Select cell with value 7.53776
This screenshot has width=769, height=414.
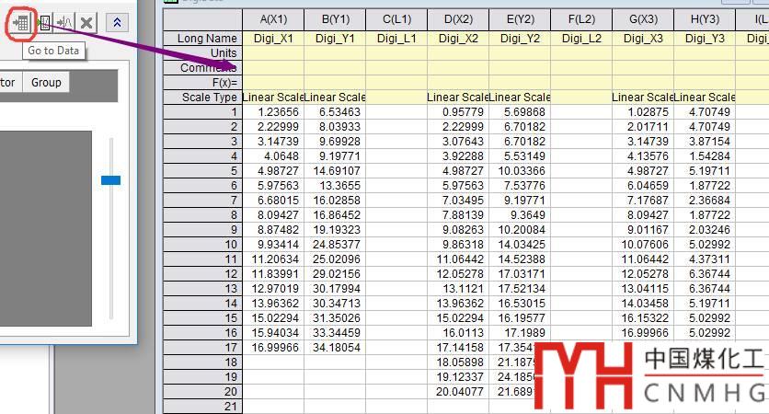521,186
